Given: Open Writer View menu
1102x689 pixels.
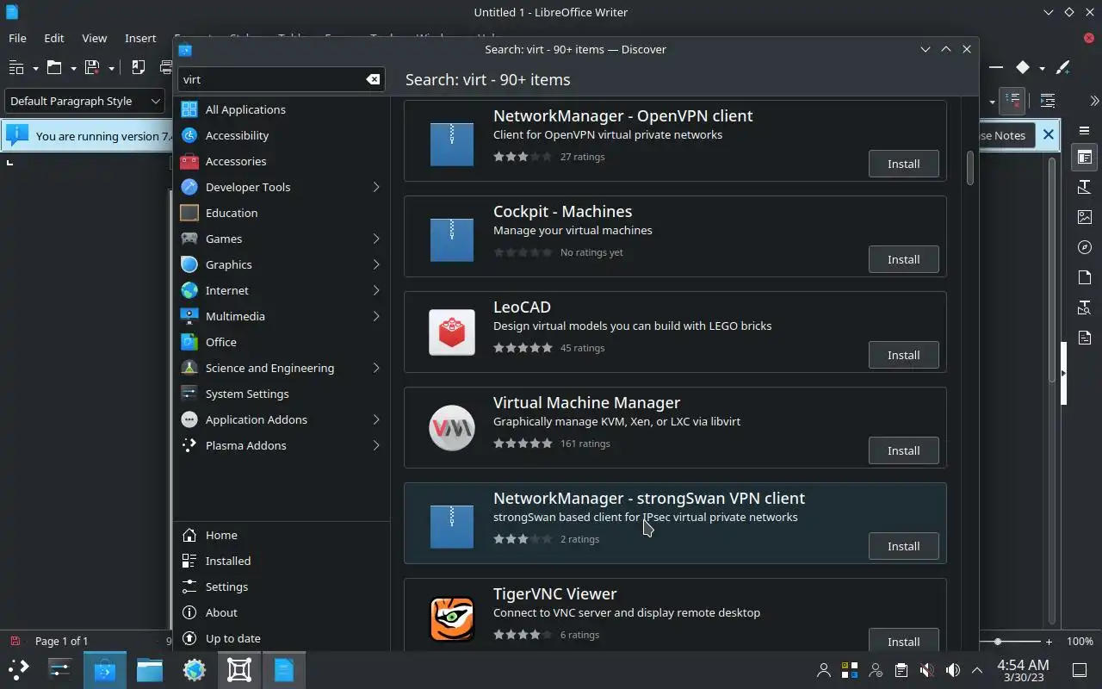Looking at the screenshot, I should [94, 38].
